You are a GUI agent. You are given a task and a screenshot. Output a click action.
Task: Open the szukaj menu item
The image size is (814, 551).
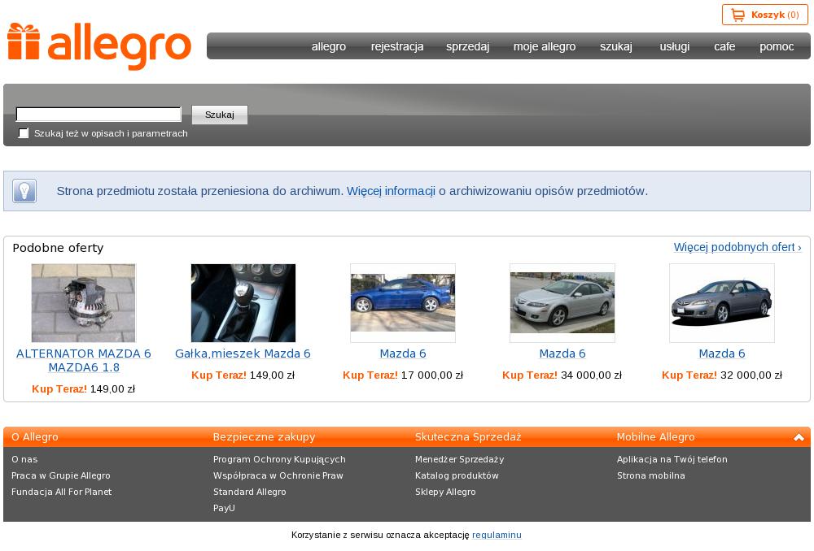coord(615,46)
